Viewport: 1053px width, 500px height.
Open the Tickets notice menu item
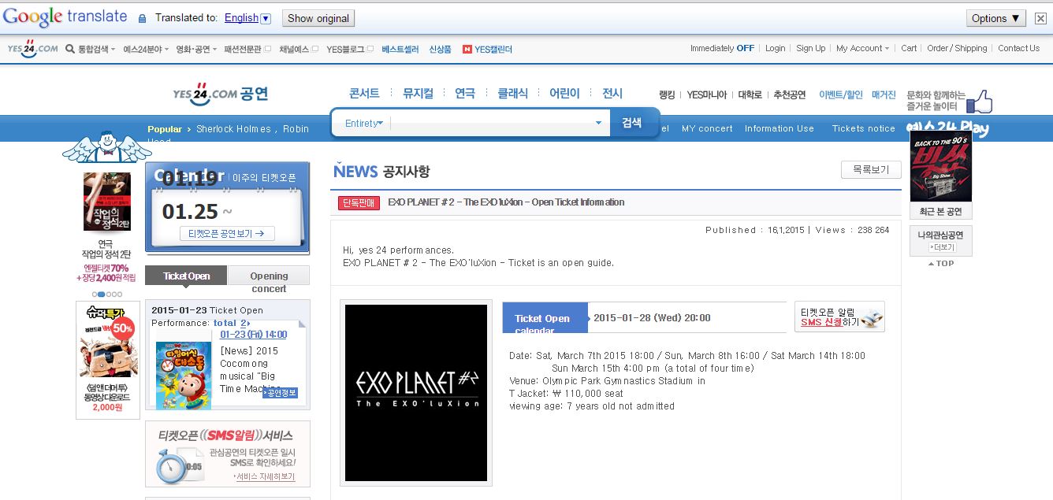tap(864, 128)
